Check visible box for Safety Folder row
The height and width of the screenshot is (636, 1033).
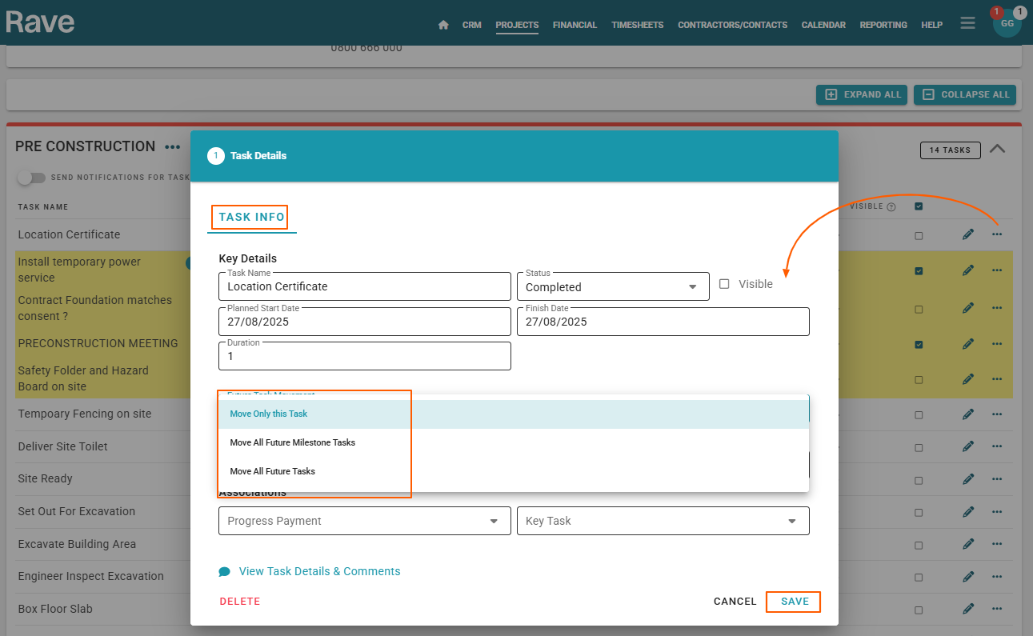[919, 380]
